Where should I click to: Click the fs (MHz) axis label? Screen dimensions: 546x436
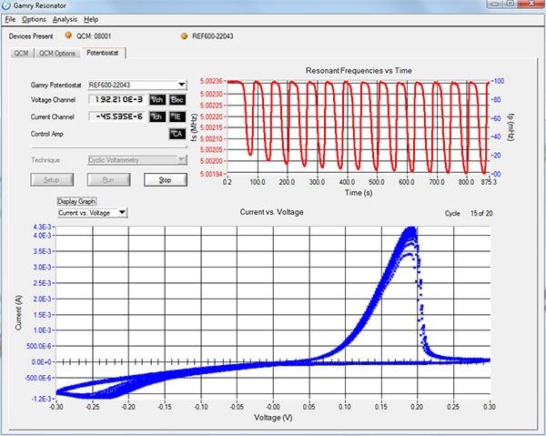[x=195, y=127]
